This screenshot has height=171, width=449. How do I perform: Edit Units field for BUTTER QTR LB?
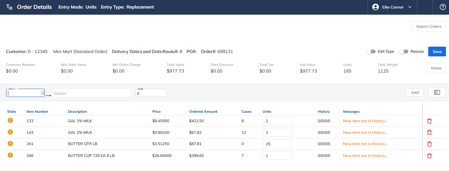coord(277,144)
